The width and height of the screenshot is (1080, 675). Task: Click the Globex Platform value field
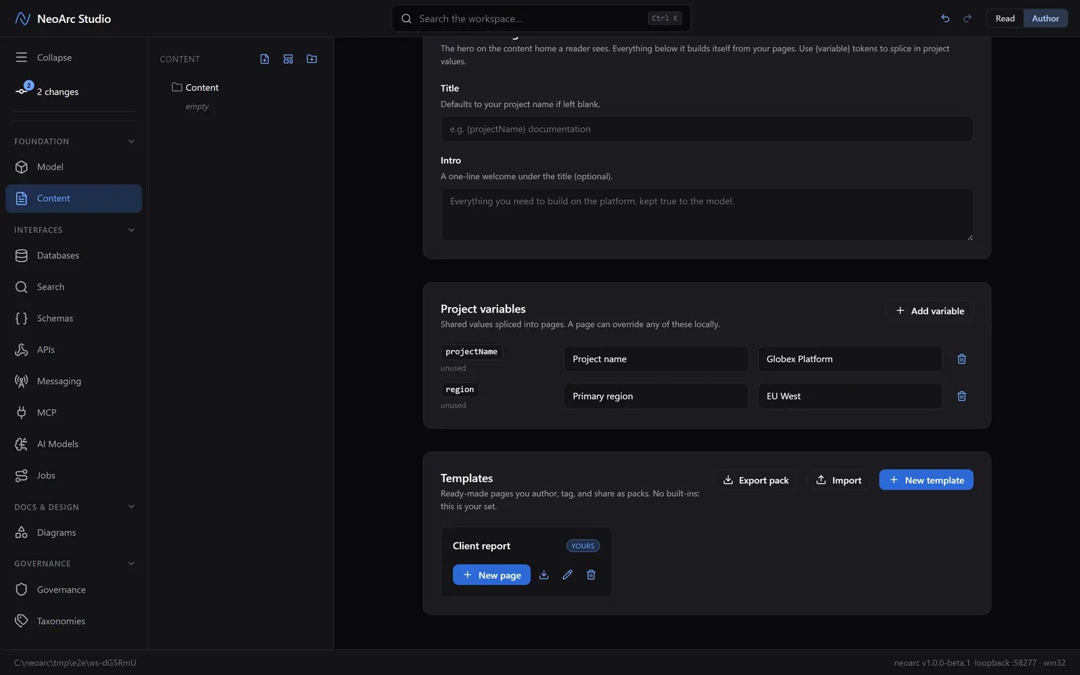[x=850, y=359]
